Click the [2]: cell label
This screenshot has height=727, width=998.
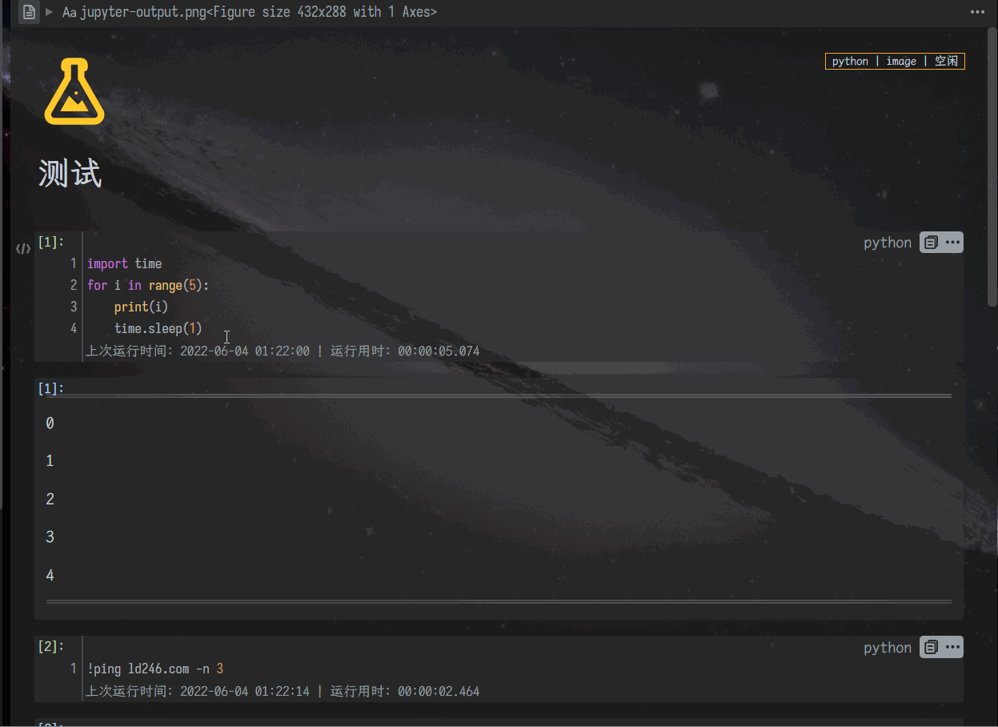50,646
